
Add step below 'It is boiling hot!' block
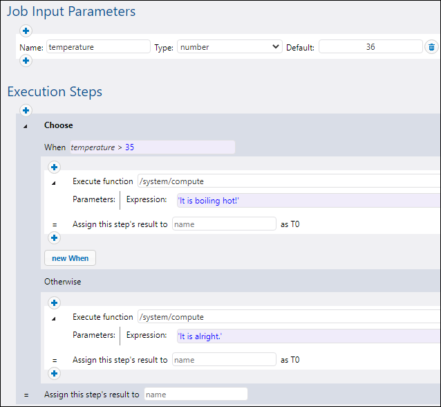(x=54, y=238)
